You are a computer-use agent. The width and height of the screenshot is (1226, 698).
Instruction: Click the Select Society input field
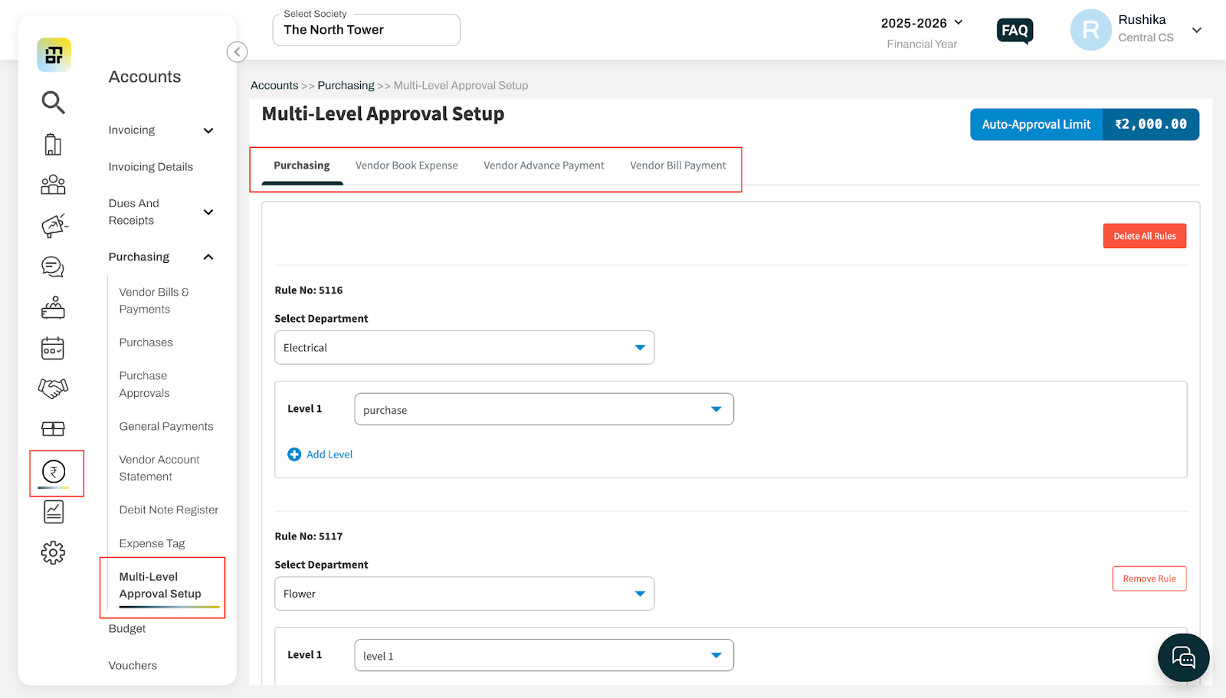click(366, 30)
